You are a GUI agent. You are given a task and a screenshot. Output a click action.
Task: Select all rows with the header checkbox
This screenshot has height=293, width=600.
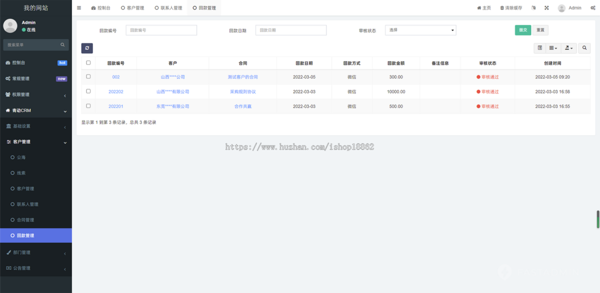tap(89, 62)
